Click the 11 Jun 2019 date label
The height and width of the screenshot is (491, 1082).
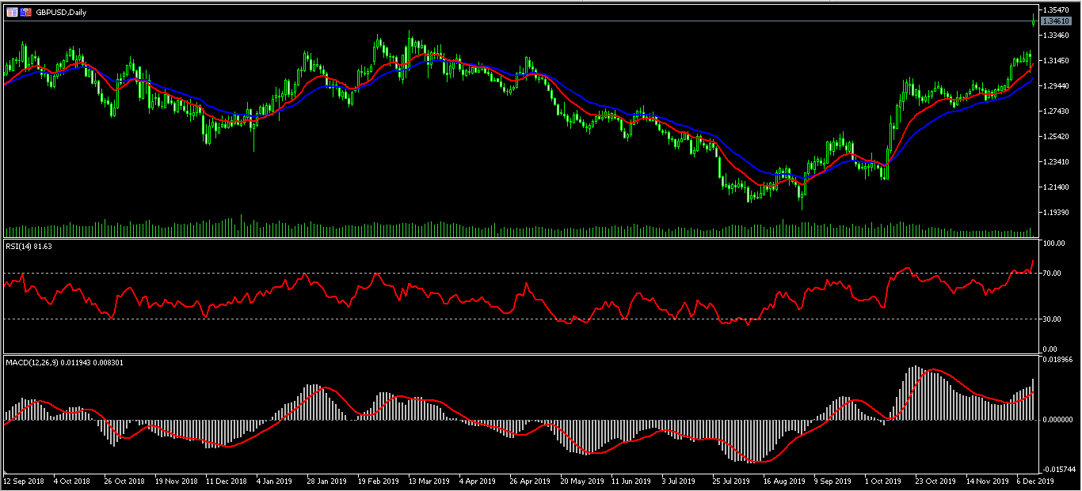(x=631, y=481)
